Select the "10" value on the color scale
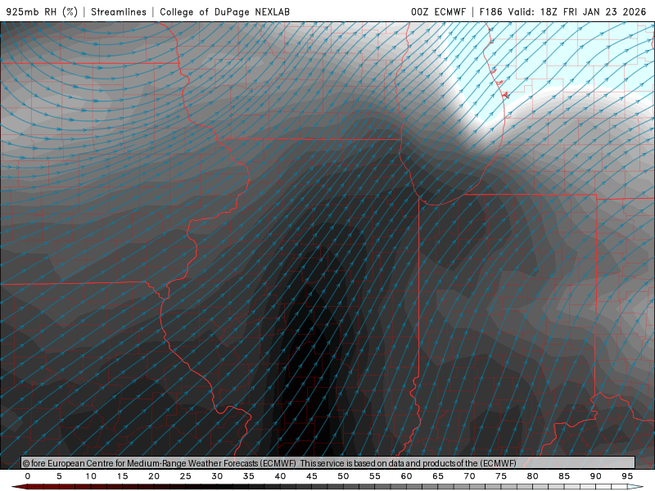The width and height of the screenshot is (655, 491). pyautogui.click(x=91, y=476)
